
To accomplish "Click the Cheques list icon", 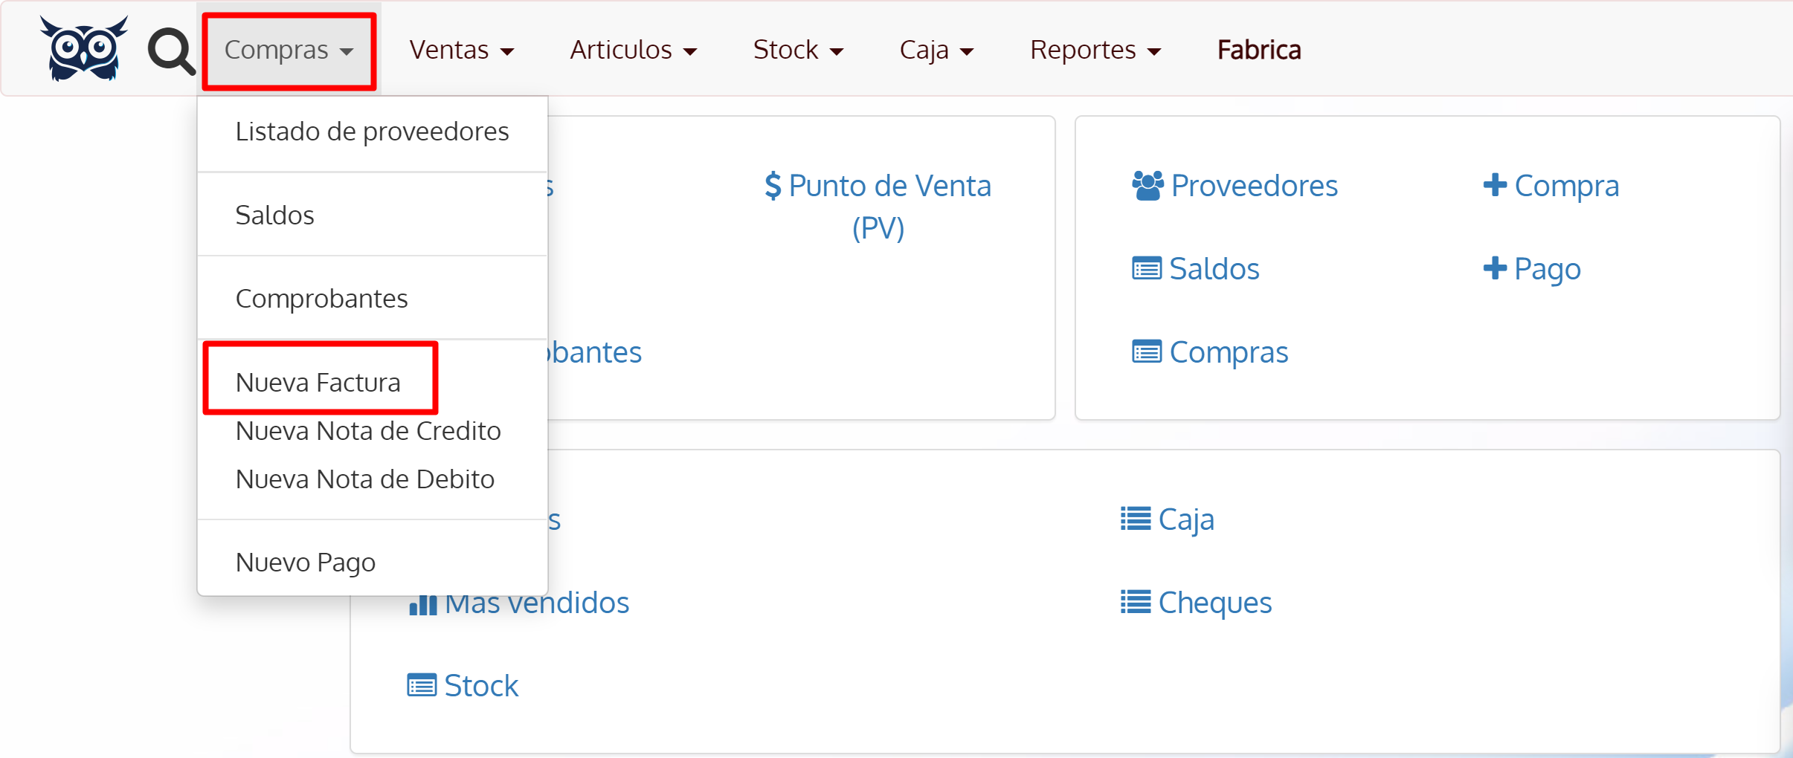I will [1134, 603].
